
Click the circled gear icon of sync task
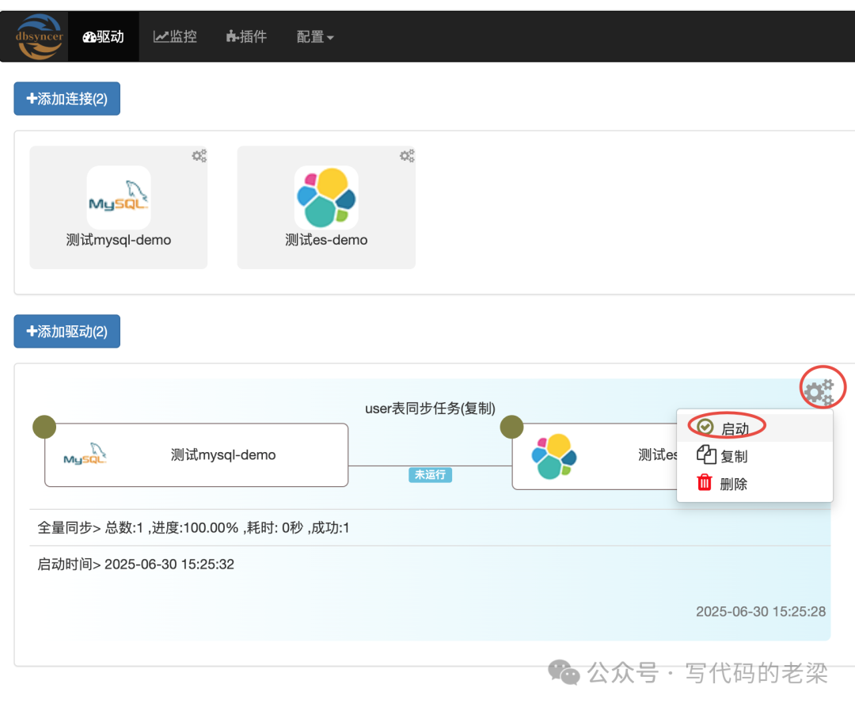[x=819, y=390]
